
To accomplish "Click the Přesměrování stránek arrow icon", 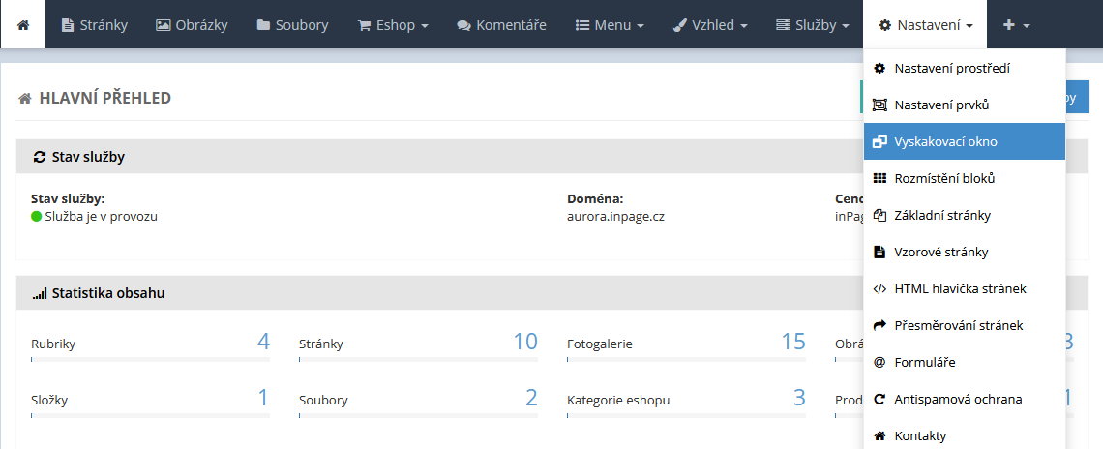I will pyautogui.click(x=879, y=325).
